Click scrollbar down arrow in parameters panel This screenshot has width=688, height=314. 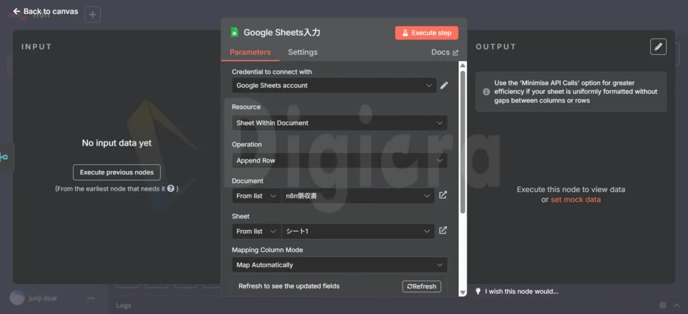tap(462, 293)
